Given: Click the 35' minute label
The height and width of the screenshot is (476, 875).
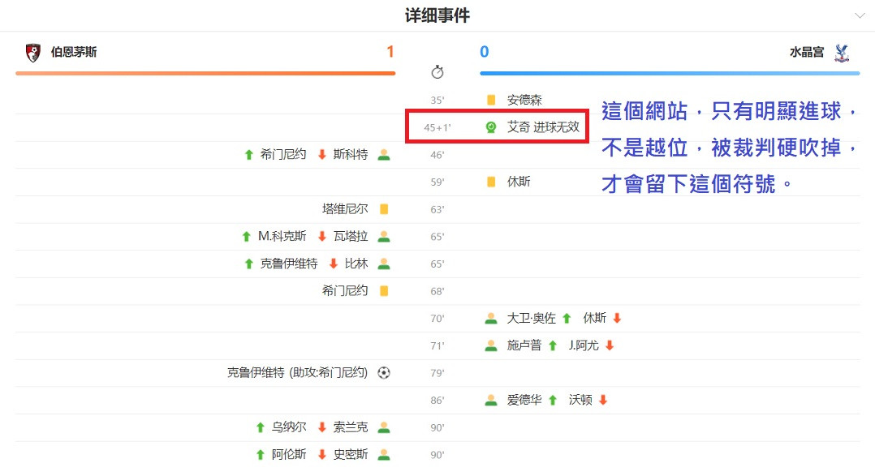Looking at the screenshot, I should (x=437, y=101).
